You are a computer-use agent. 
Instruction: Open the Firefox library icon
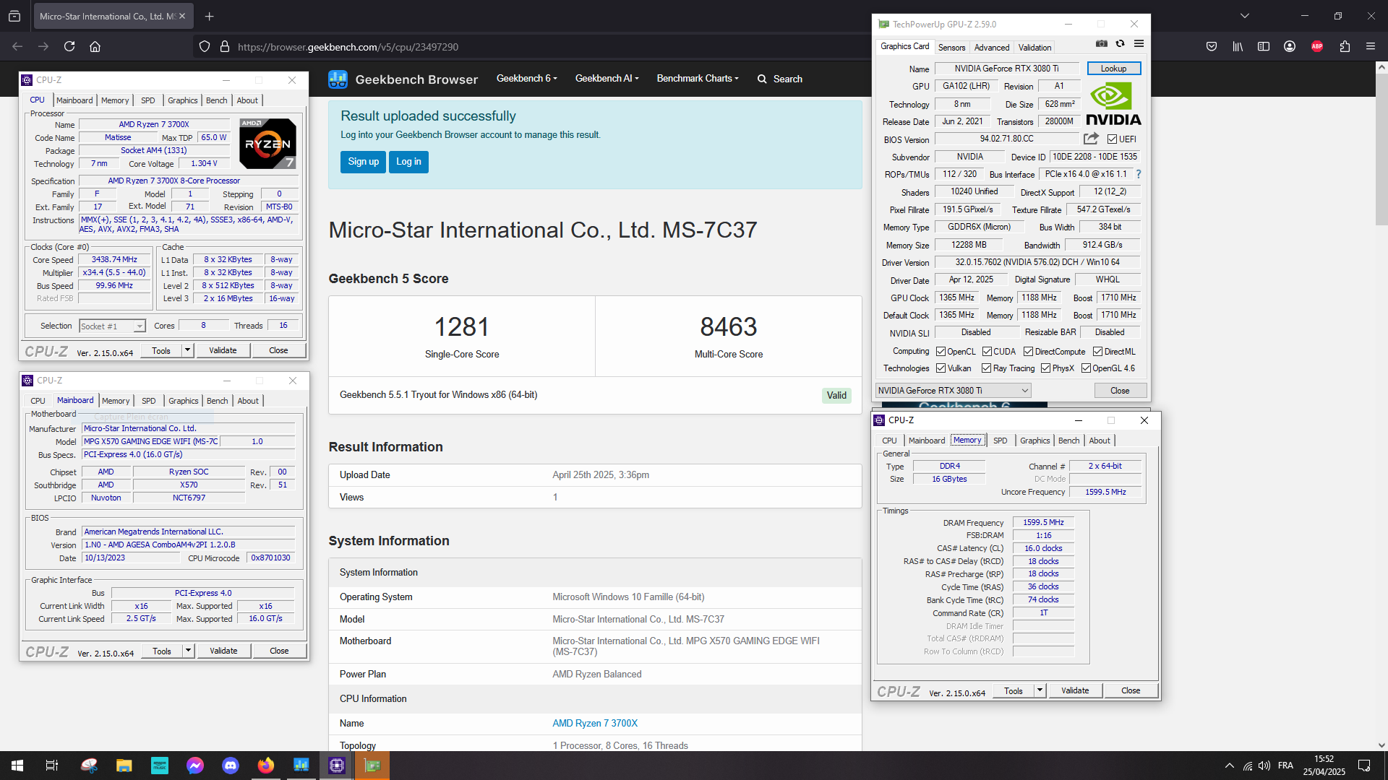[1238, 46]
